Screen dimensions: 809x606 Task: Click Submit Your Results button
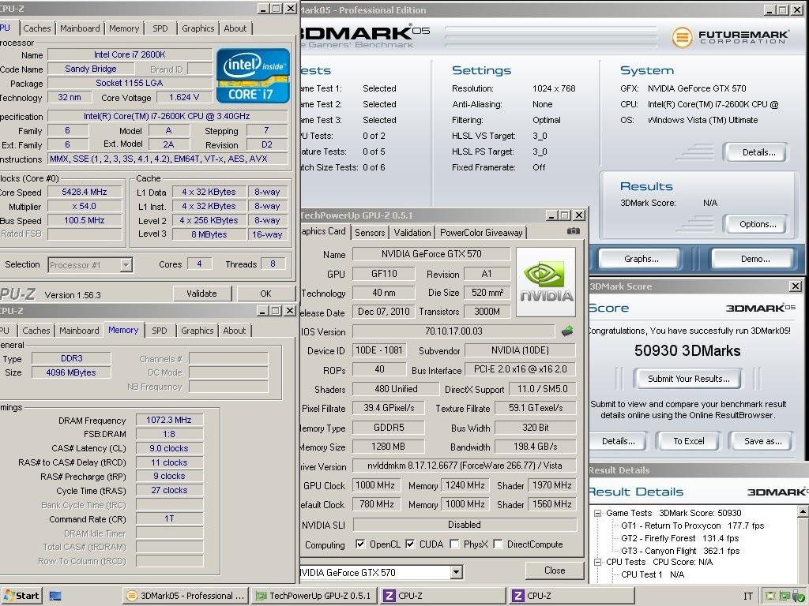coord(689,379)
